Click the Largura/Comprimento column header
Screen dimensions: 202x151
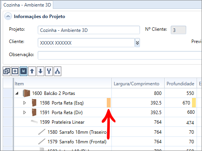[x=138, y=84]
